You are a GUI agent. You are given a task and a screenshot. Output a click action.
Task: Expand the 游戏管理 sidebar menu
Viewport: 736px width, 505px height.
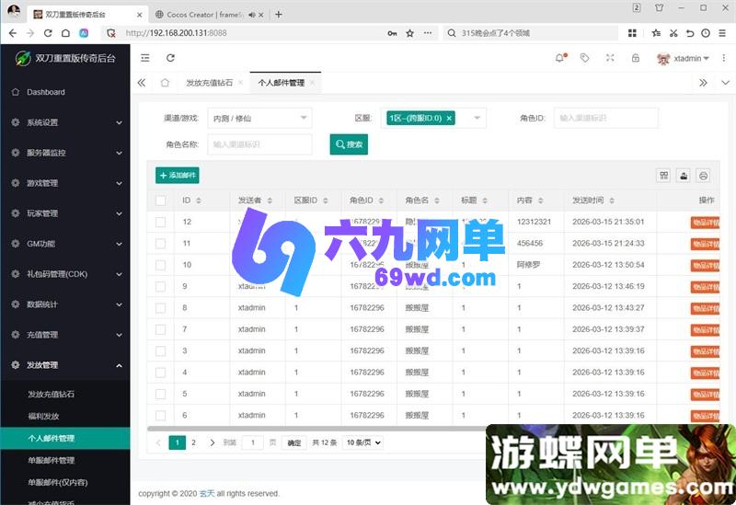[65, 183]
